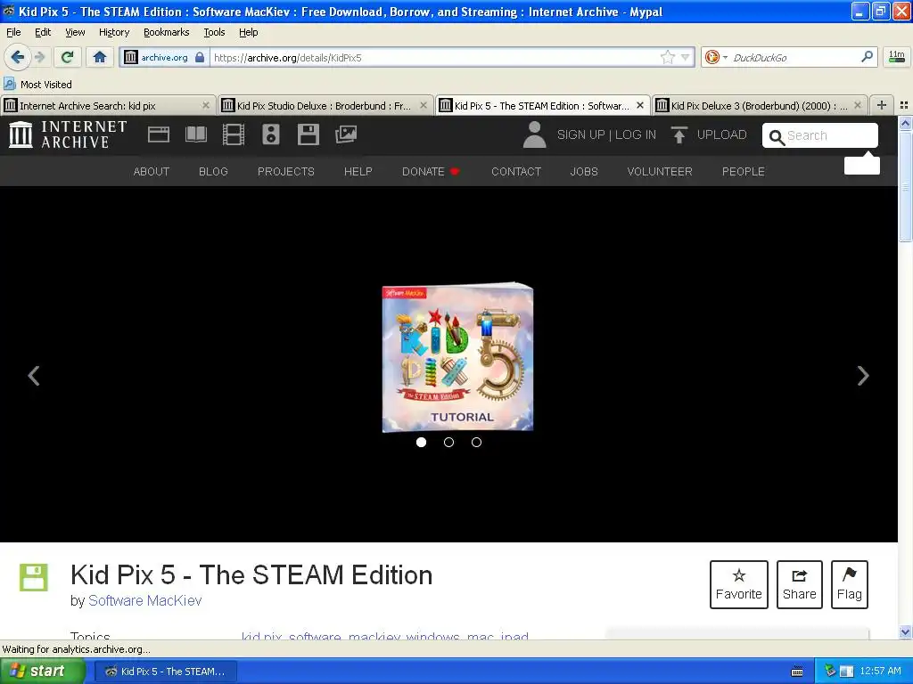Open the Internet Archive software floppy icon
Viewport: 913px width, 684px height.
308,135
